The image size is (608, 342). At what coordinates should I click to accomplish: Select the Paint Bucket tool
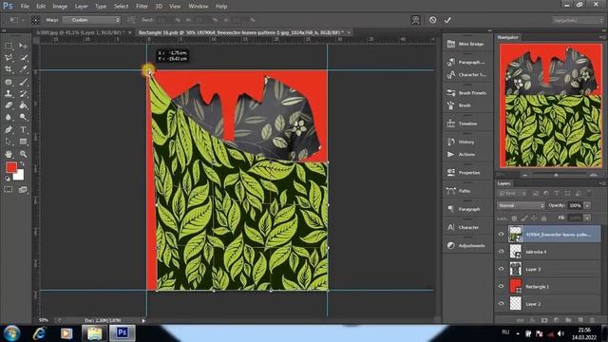(23, 105)
